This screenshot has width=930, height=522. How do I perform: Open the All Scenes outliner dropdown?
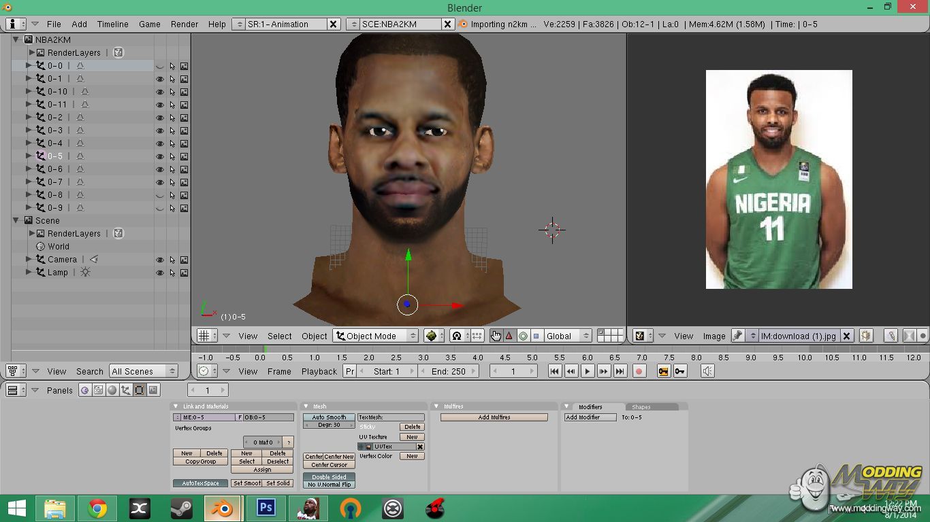pos(143,371)
